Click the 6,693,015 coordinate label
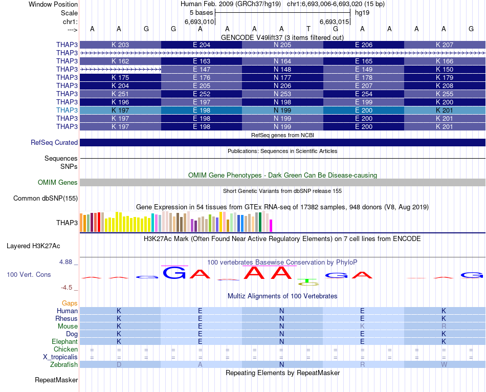The image size is (486, 392). point(335,21)
